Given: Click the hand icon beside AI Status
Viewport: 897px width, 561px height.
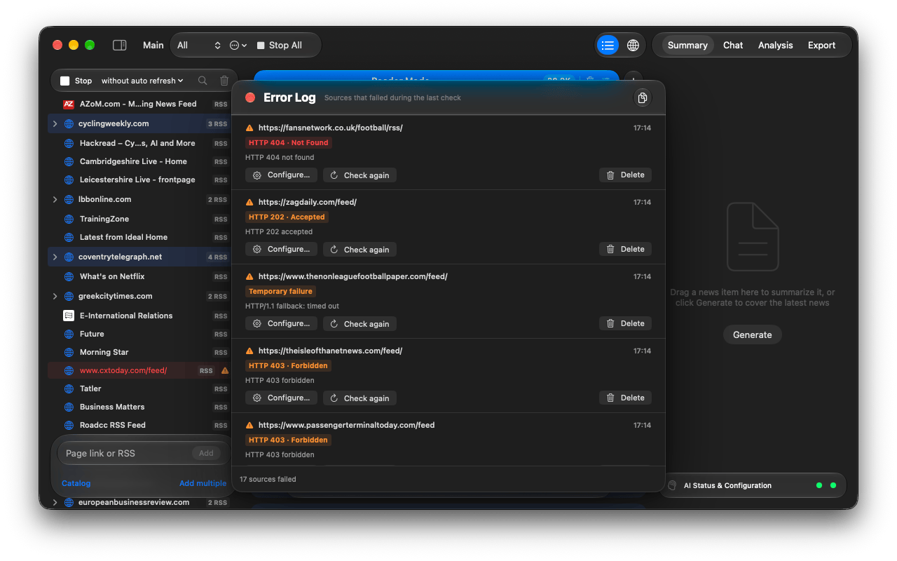Looking at the screenshot, I should (672, 485).
